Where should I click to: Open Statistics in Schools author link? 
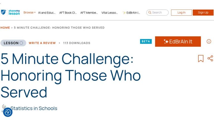click(34, 108)
